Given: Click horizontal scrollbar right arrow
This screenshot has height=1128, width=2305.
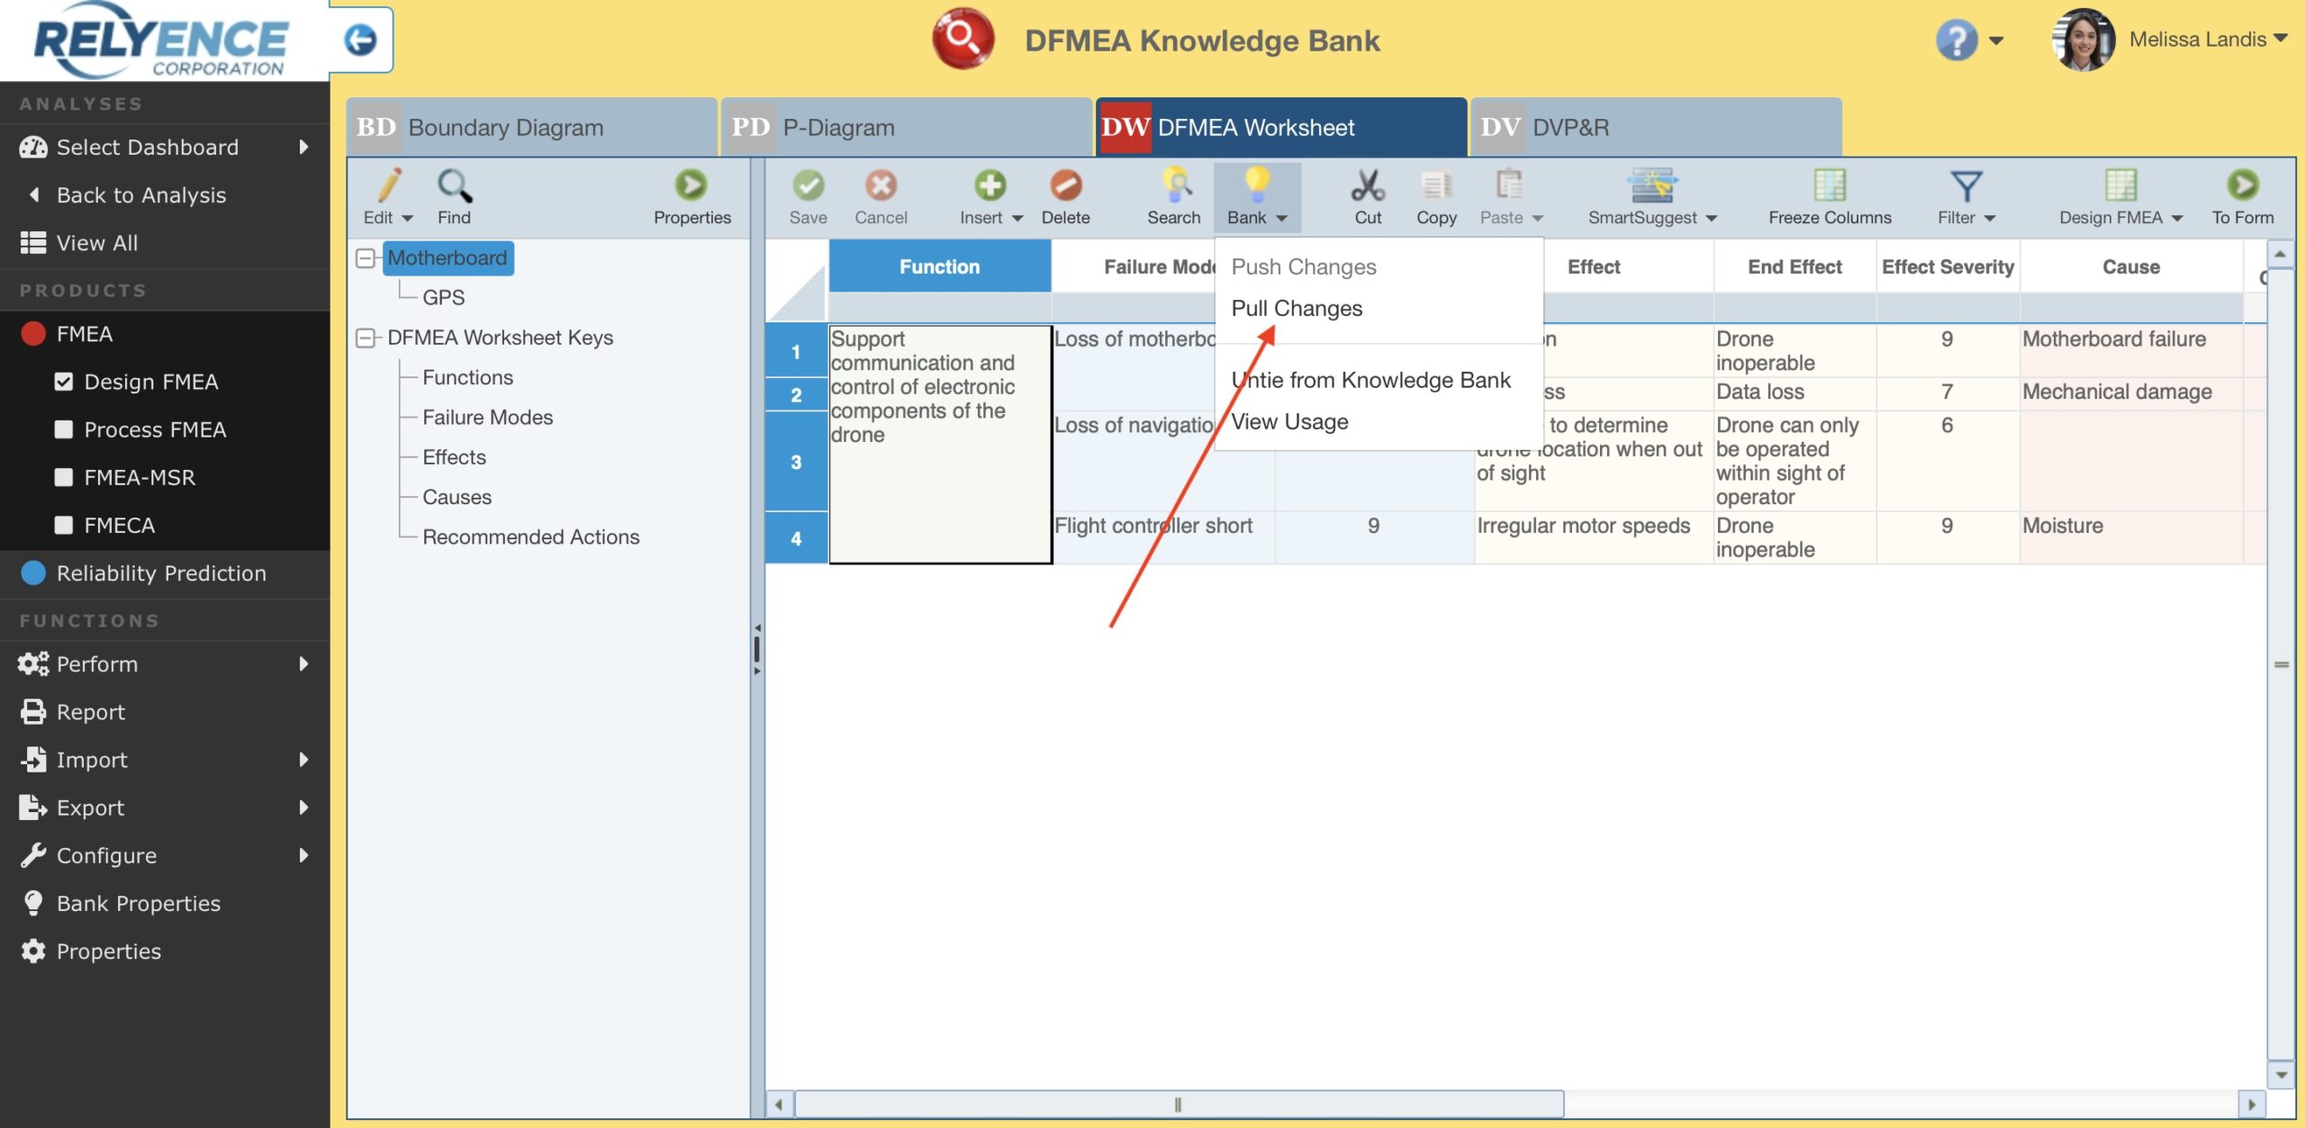Looking at the screenshot, I should click(x=2251, y=1104).
